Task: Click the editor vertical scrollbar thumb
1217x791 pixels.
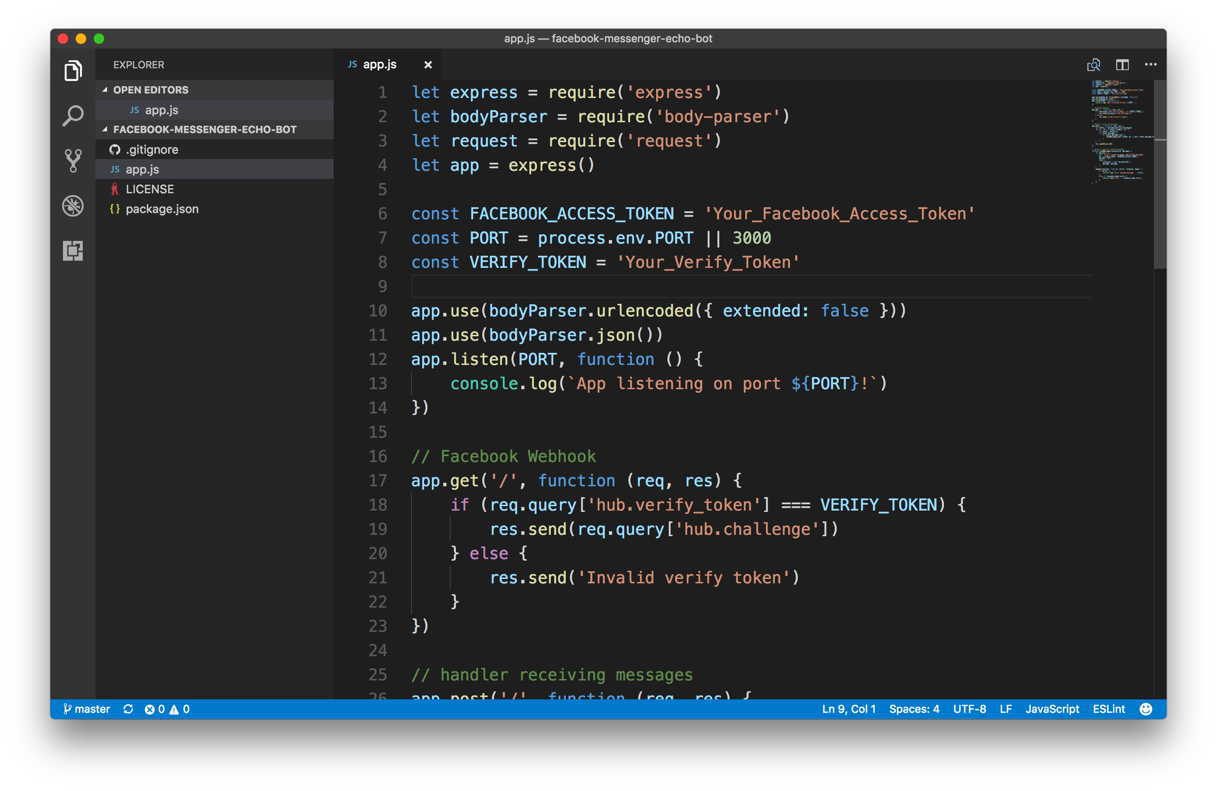Action: (x=1160, y=174)
